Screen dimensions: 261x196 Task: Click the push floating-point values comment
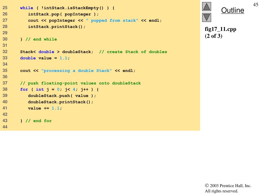[x=80, y=83]
